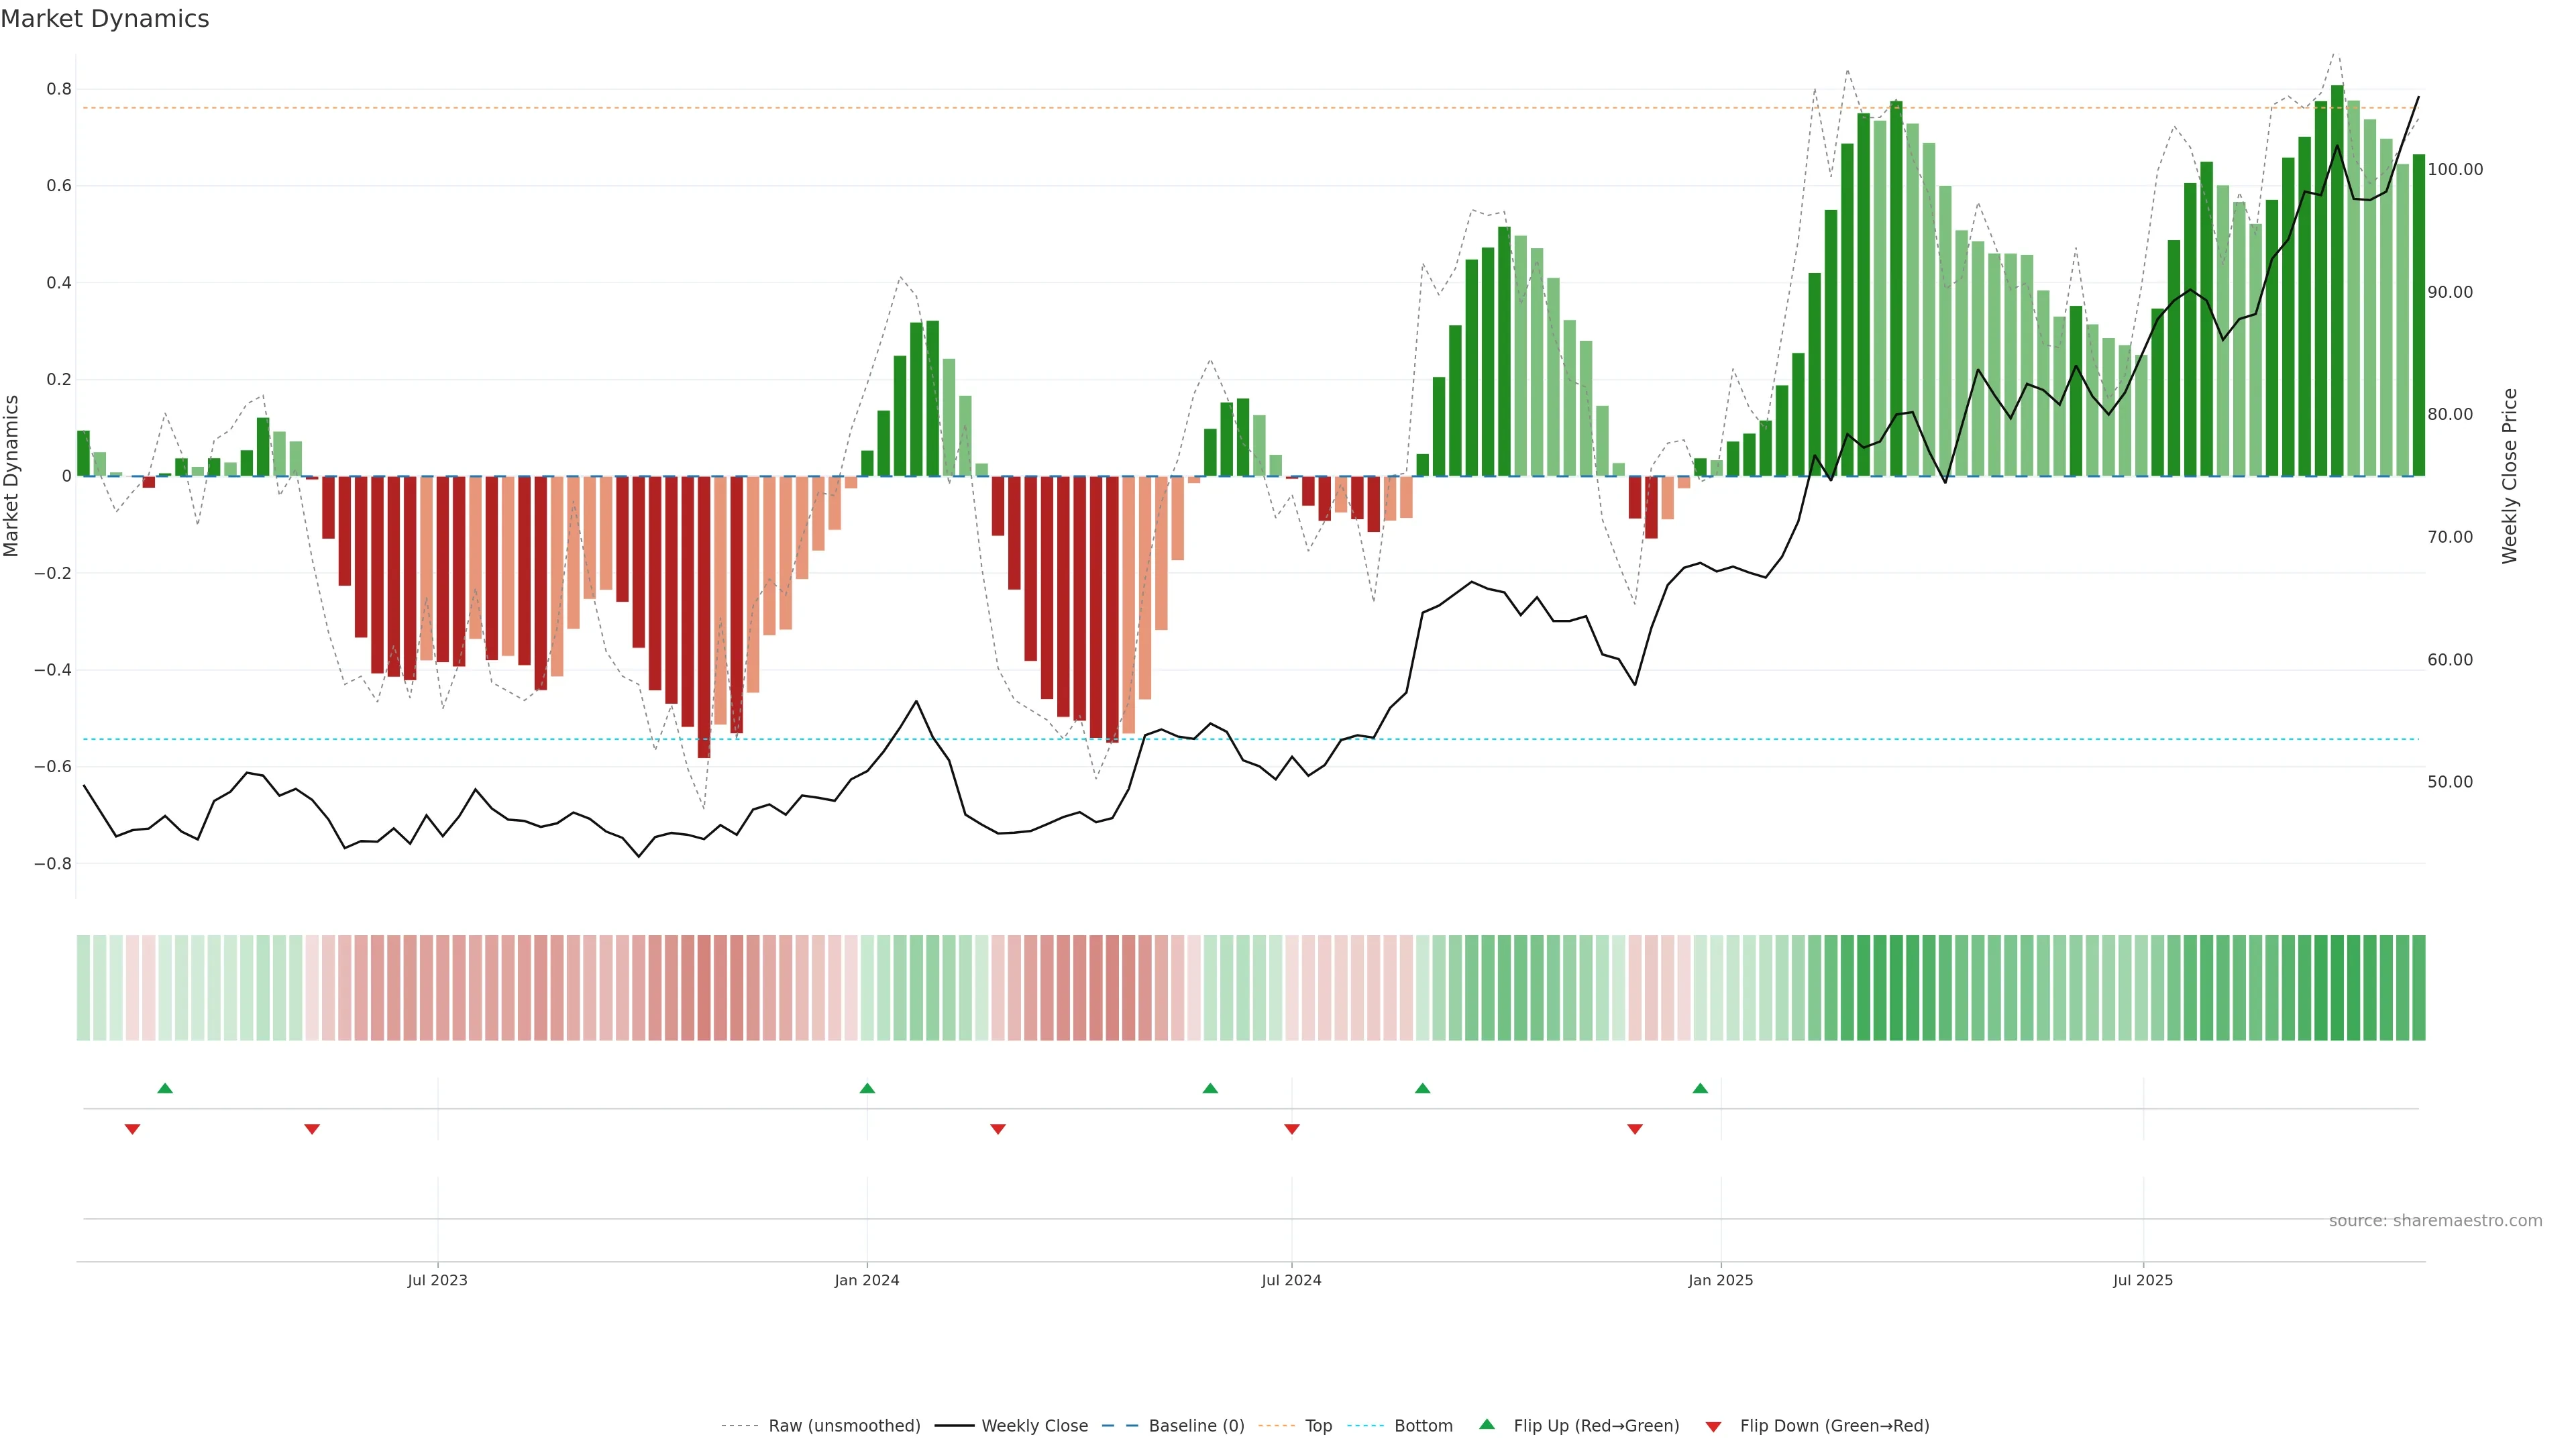Screen dimensions: 2576x1449
Task: Click the darkest green heatmap cell at far right
Action: [2337, 987]
